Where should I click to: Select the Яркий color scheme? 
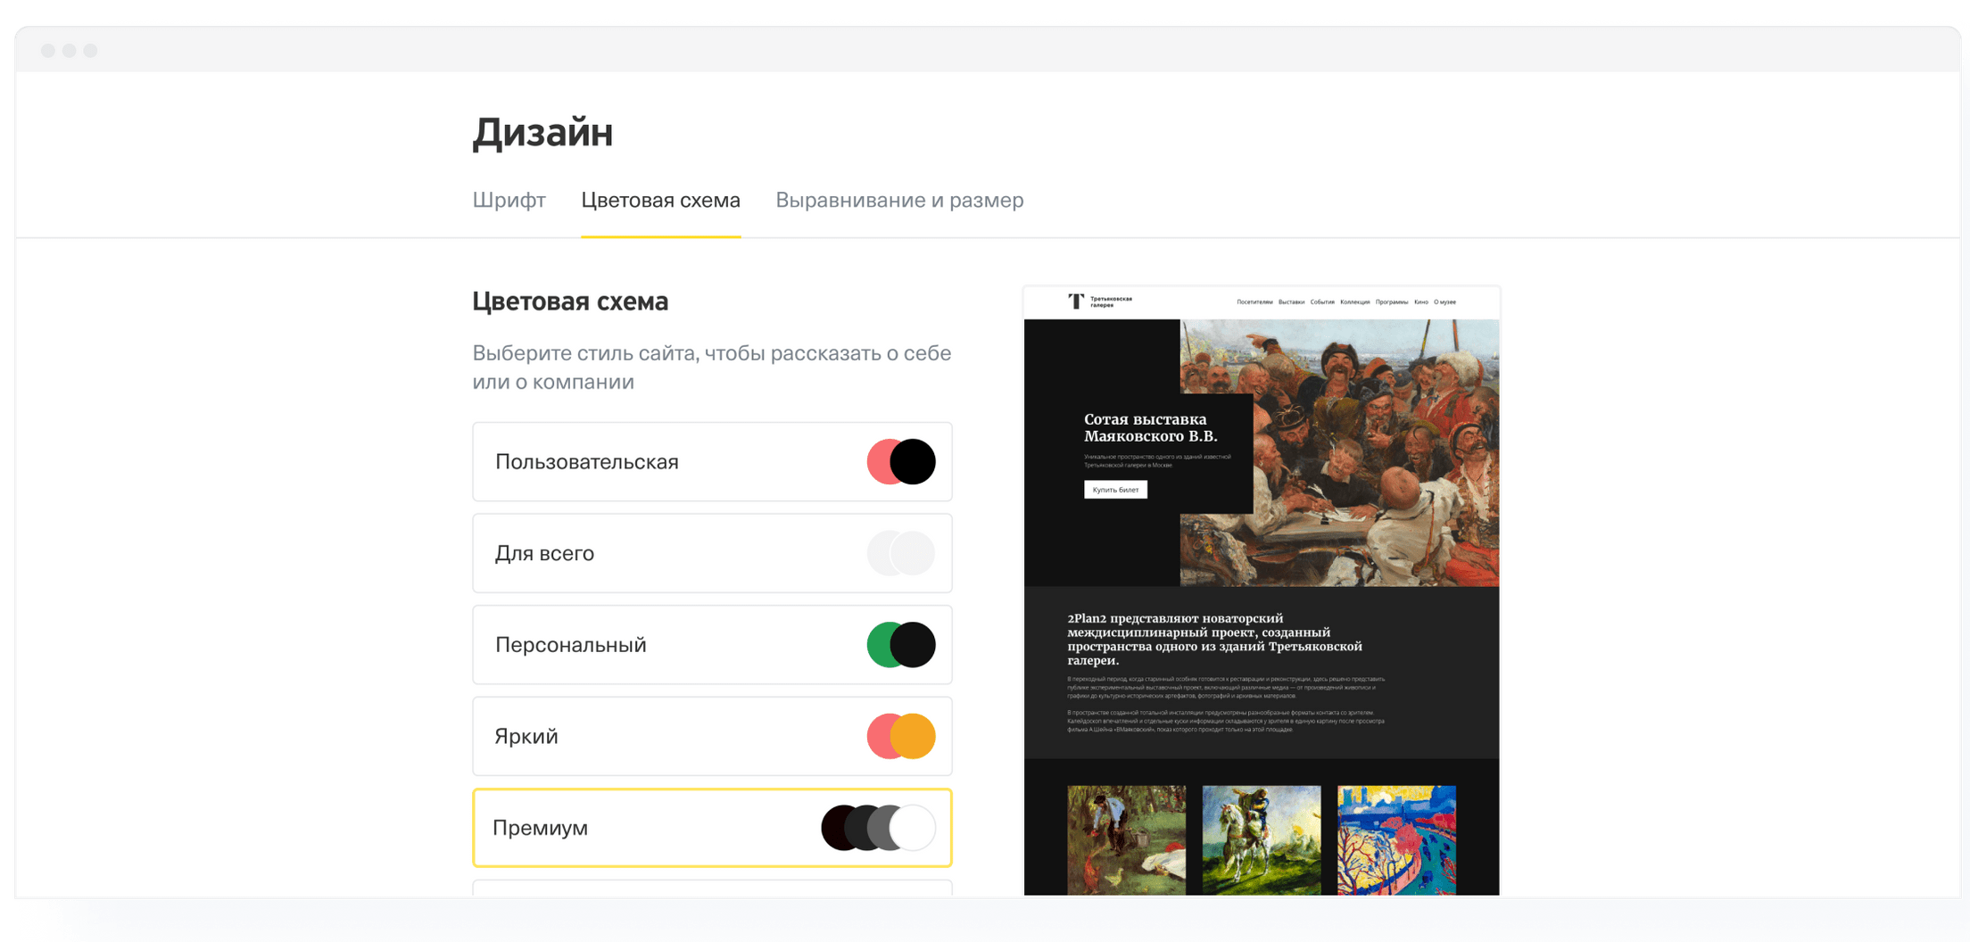(x=712, y=736)
